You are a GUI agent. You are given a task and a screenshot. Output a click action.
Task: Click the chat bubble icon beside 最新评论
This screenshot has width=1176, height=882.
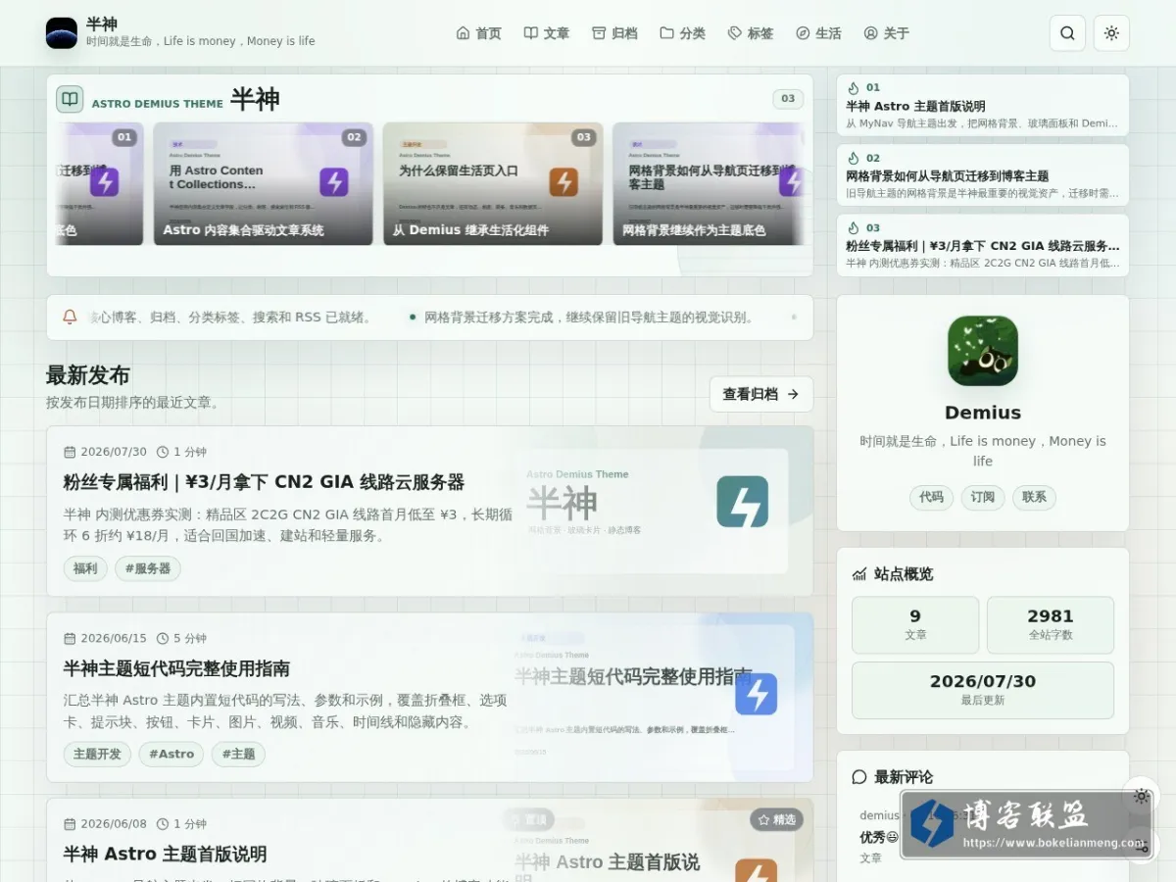pyautogui.click(x=859, y=777)
